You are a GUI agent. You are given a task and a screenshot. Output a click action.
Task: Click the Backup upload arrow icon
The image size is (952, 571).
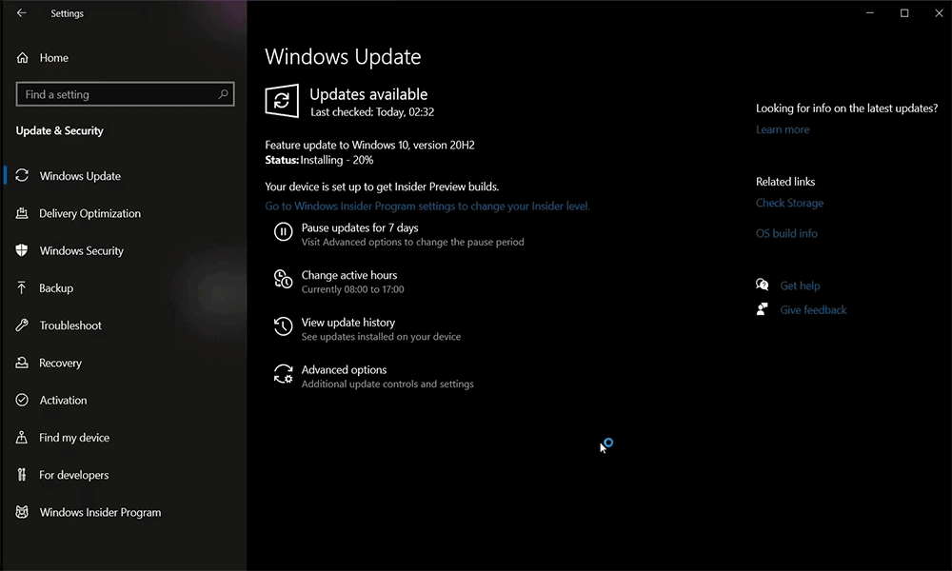pos(22,287)
